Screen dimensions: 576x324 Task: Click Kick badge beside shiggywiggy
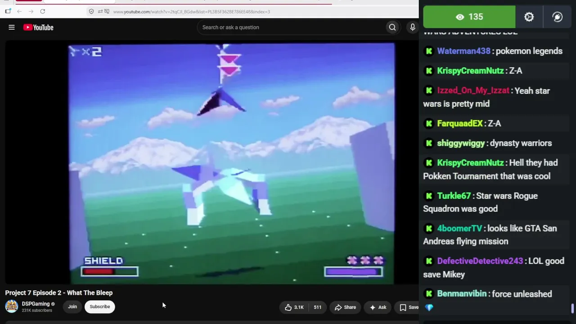pyautogui.click(x=429, y=143)
